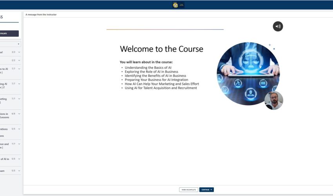
Task: Expand the section showing 3/3 lessons
Action: point(19,52)
